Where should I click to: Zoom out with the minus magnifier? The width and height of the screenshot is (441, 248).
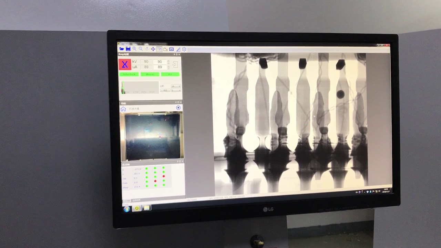(141, 49)
